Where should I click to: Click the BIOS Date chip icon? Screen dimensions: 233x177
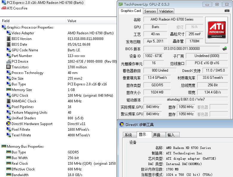coord(9,44)
